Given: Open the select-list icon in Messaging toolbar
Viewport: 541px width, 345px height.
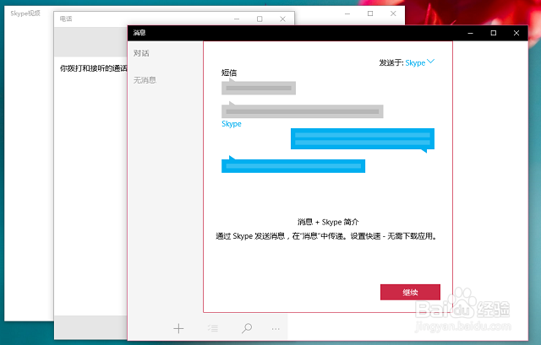Looking at the screenshot, I should point(213,328).
